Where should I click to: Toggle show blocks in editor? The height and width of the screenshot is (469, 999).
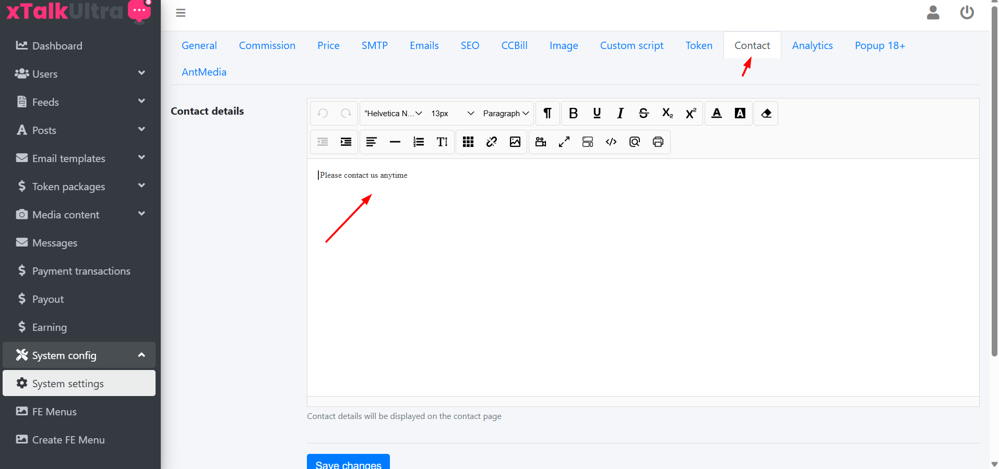588,142
